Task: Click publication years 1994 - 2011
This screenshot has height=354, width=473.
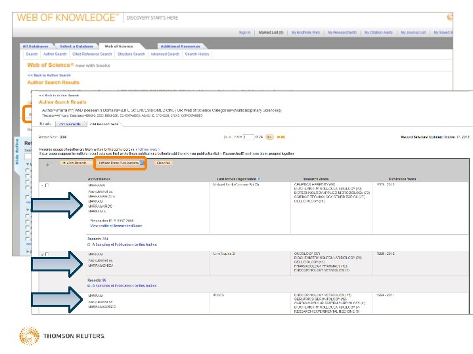Action: click(385, 295)
